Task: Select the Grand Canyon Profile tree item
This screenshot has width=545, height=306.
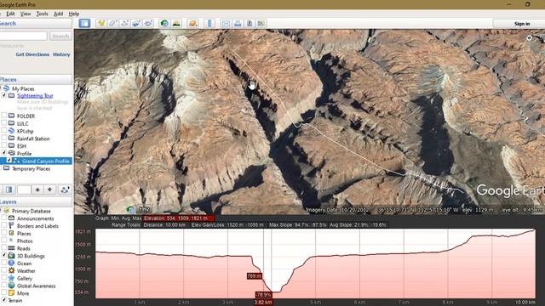Action: pos(45,161)
